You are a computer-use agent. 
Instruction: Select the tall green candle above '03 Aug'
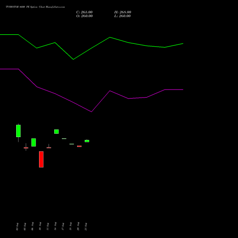tap(19, 131)
